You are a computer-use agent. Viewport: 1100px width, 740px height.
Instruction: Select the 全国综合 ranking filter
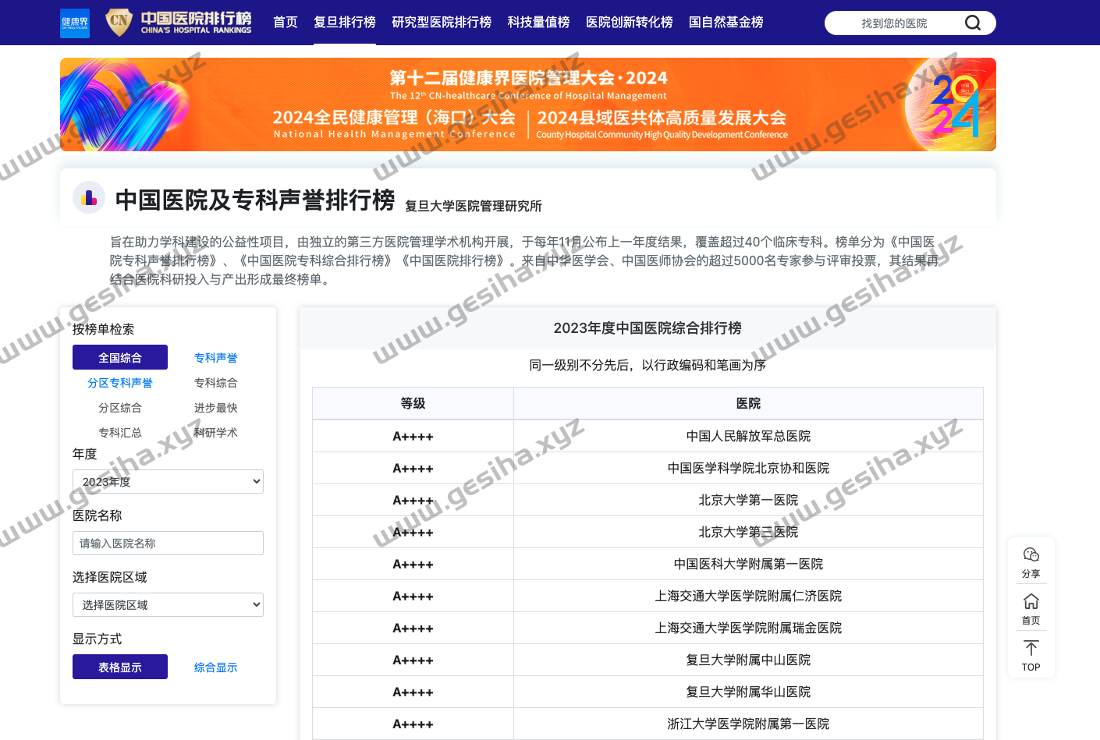point(120,357)
